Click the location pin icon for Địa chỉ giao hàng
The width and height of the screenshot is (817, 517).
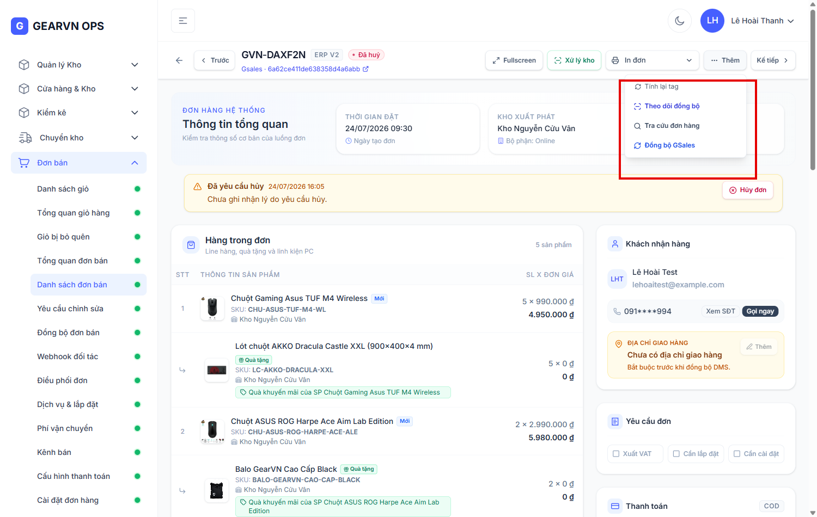tap(618, 343)
